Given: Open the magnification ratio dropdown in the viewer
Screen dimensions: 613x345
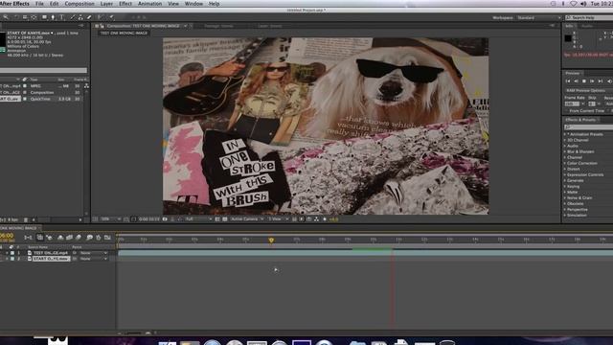Looking at the screenshot, I should click(111, 219).
